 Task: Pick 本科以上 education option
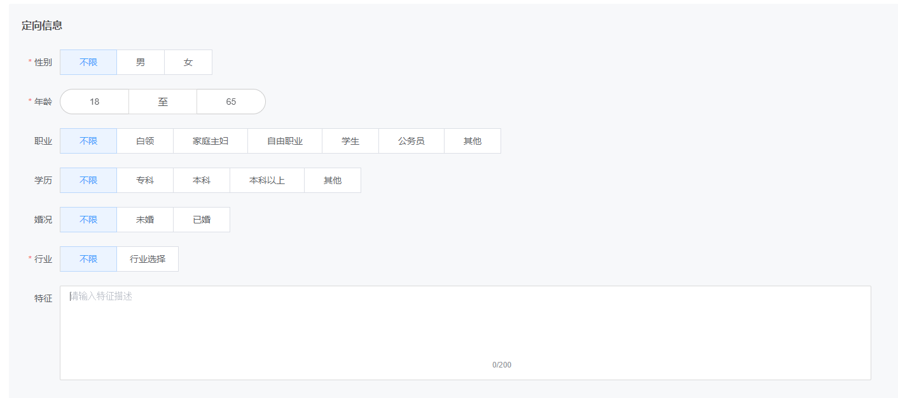pos(267,180)
